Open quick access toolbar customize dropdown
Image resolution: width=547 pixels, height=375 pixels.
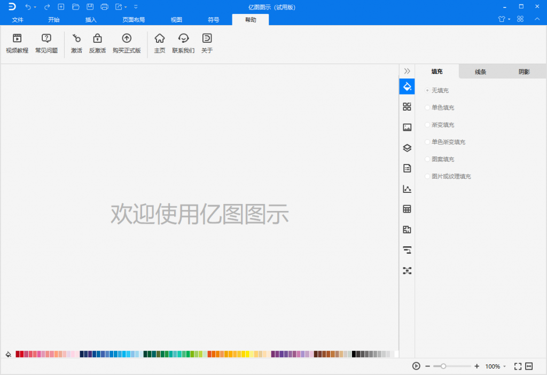136,7
